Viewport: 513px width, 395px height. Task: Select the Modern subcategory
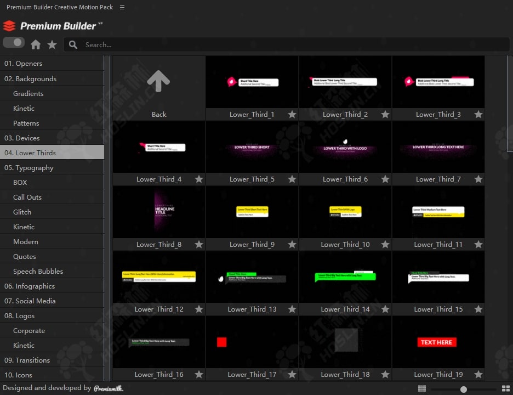tap(52, 242)
